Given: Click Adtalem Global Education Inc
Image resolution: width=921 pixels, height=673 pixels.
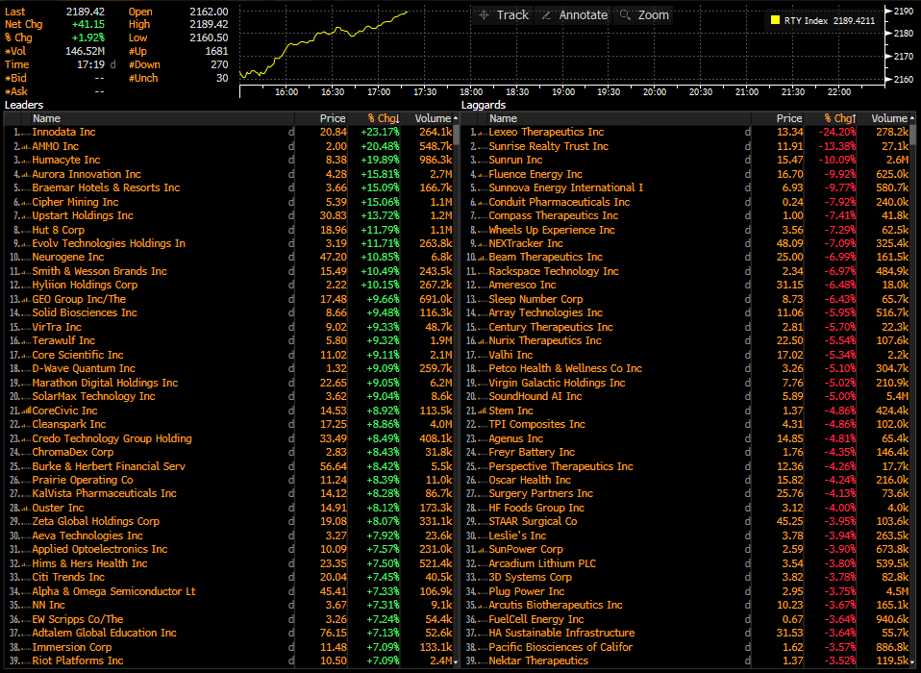Looking at the screenshot, I should [104, 633].
